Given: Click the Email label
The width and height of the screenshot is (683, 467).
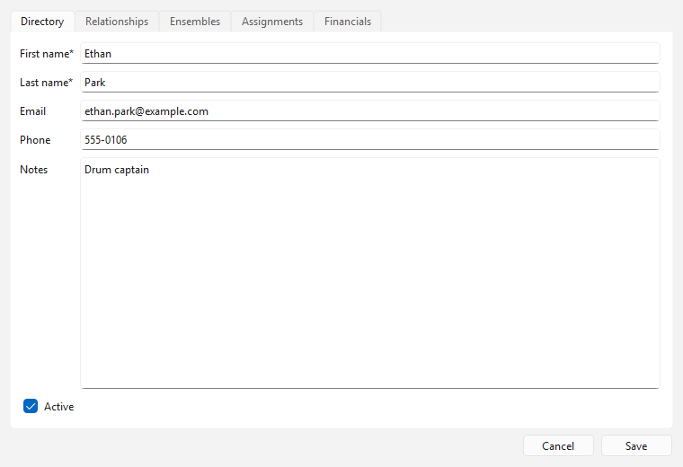Looking at the screenshot, I should point(32,111).
